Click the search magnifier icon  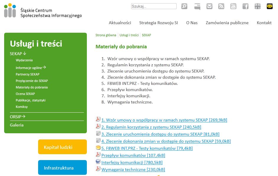pos(184,6)
